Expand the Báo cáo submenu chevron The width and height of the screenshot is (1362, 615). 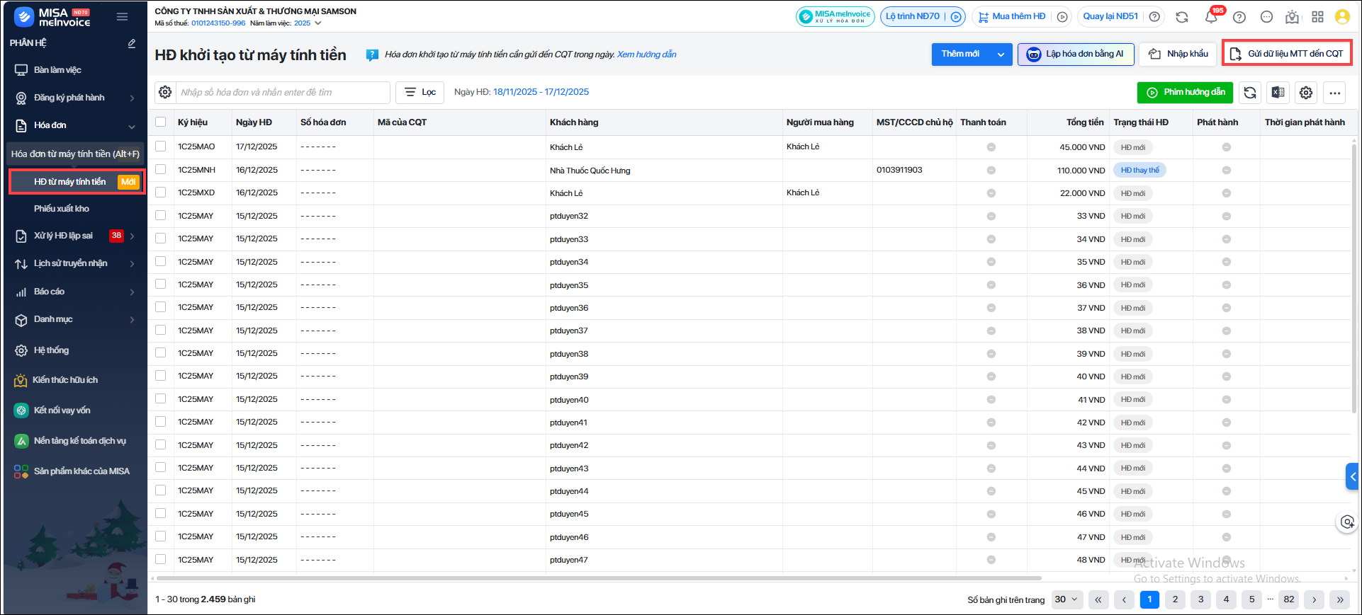[x=132, y=292]
